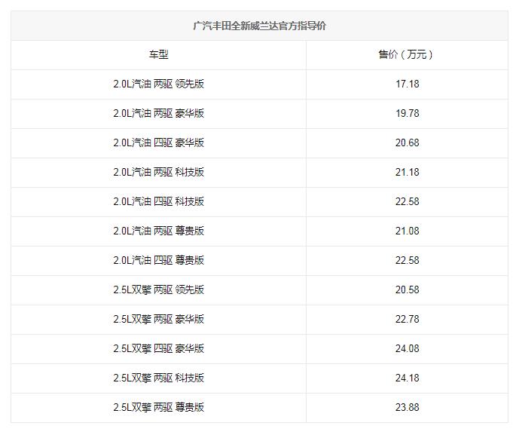Select the price 21.18

point(408,172)
